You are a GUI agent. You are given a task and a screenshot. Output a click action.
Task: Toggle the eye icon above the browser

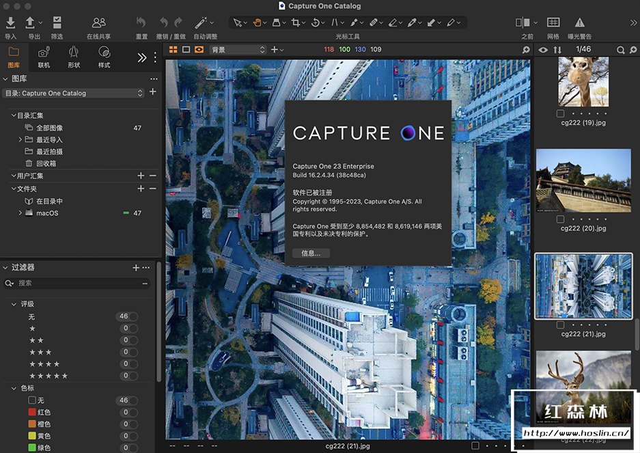pyautogui.click(x=543, y=50)
